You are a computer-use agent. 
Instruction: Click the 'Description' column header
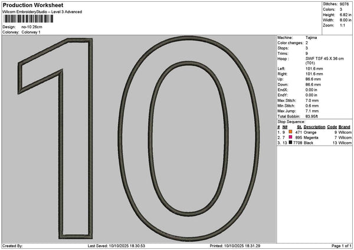(x=314, y=127)
